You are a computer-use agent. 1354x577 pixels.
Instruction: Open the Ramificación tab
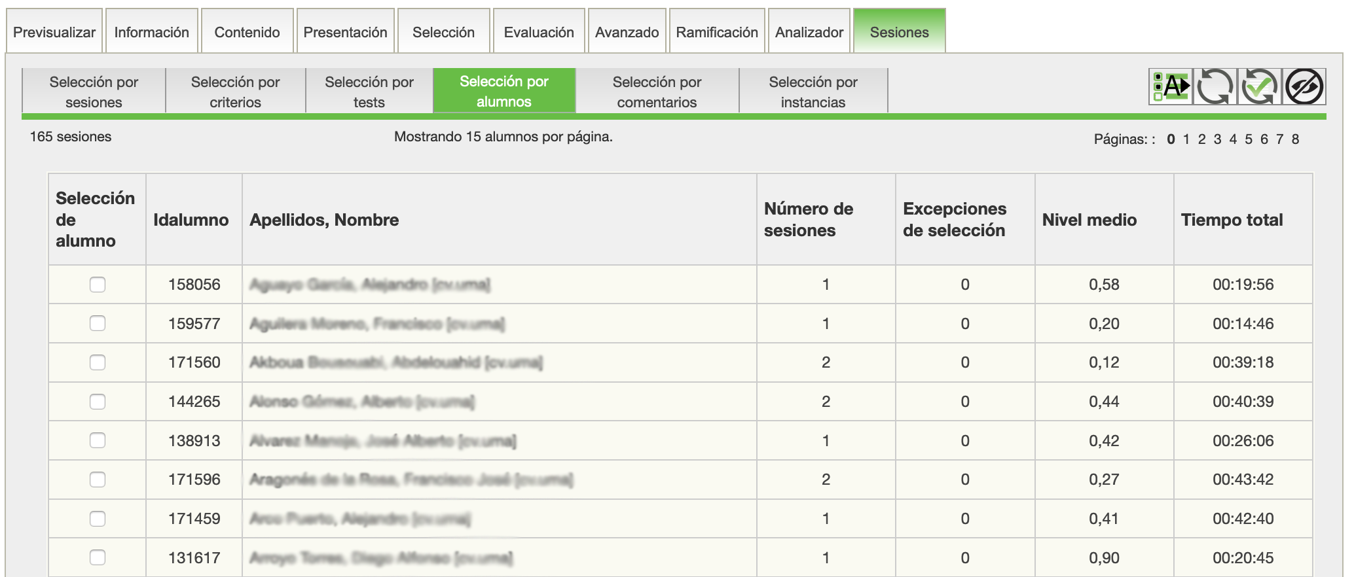pos(716,32)
